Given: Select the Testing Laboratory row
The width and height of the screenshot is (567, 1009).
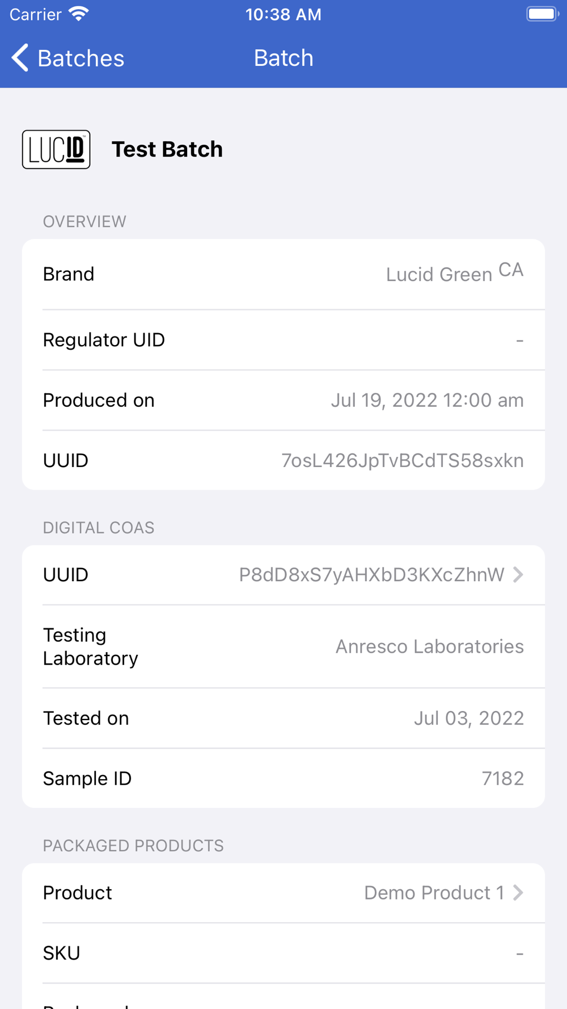Looking at the screenshot, I should coord(283,646).
